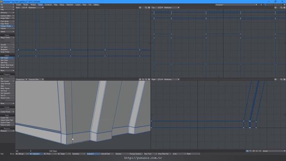This screenshot has width=286, height=161.
Task: Open the File dropdown menu
Action: pyautogui.click(x=7, y=5)
